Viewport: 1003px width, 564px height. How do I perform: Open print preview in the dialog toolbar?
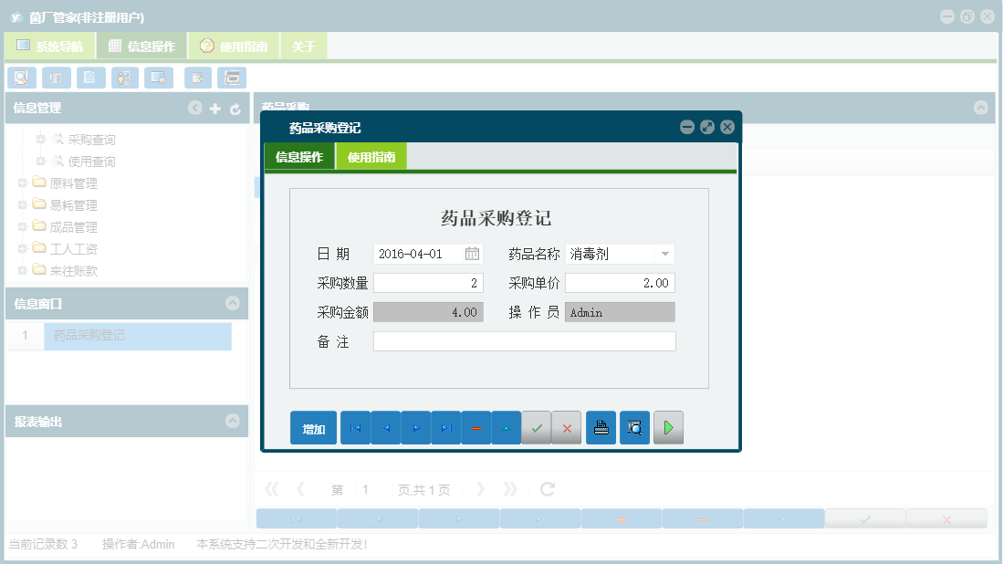[x=634, y=427]
